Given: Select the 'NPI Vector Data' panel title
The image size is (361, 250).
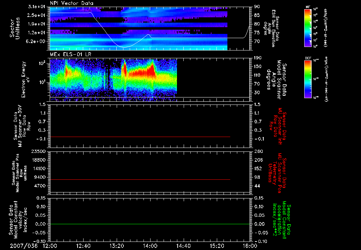Looking at the screenshot, I should click(72, 3).
